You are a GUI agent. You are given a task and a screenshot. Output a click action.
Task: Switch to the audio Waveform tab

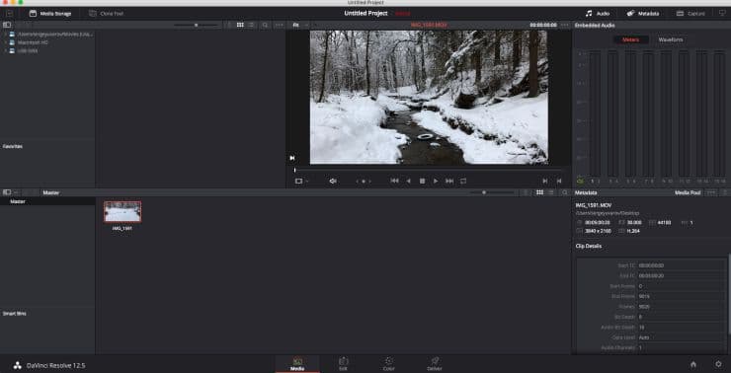pos(671,39)
